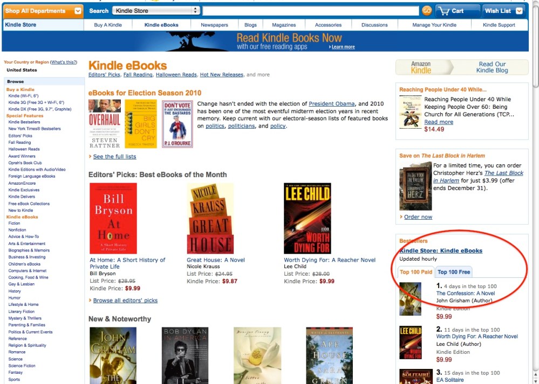Click the orange GO search button

pos(427,11)
